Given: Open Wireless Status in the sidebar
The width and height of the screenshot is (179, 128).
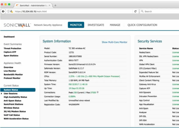Looking at the screenshot, I should pos(11,108).
